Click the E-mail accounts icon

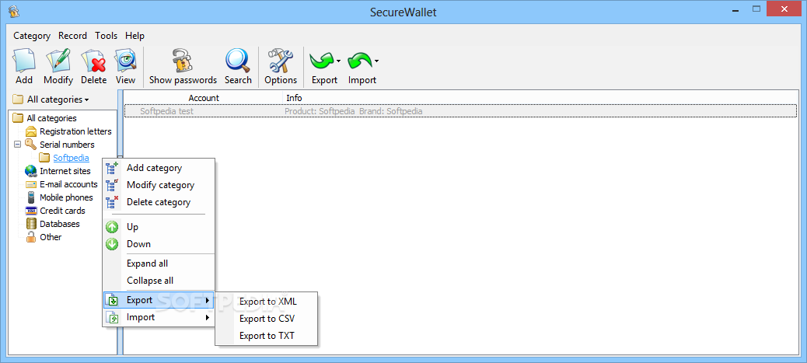[x=31, y=184]
